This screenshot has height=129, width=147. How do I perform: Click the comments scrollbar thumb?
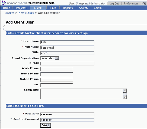click(125, 94)
